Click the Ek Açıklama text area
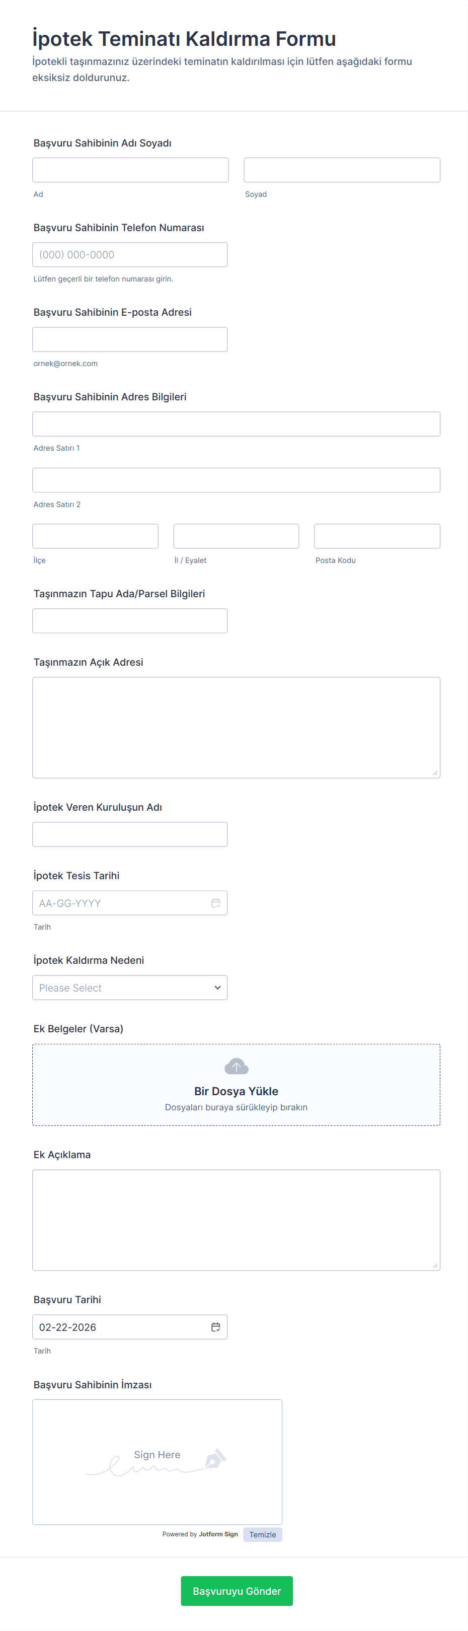This screenshot has width=468, height=1631. pos(236,1220)
